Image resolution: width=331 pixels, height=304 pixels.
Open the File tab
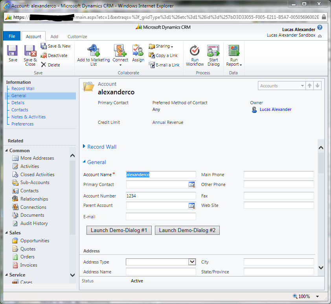[x=12, y=36]
